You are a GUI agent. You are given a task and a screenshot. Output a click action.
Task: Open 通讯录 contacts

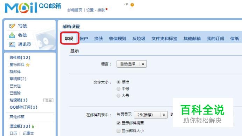pos(24,45)
